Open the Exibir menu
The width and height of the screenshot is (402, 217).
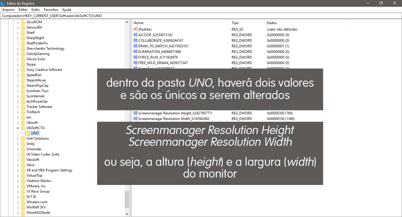point(36,10)
